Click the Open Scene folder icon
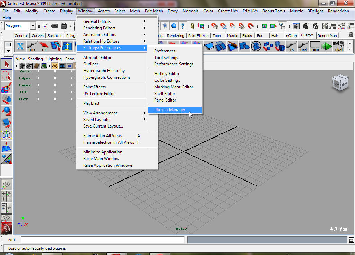The height and width of the screenshot is (255, 355). [54, 26]
